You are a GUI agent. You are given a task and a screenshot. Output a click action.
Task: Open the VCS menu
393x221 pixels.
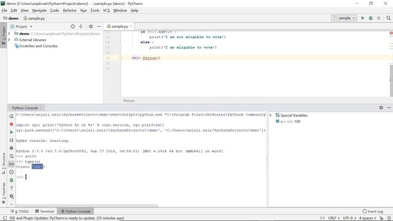pyautogui.click(x=106, y=10)
